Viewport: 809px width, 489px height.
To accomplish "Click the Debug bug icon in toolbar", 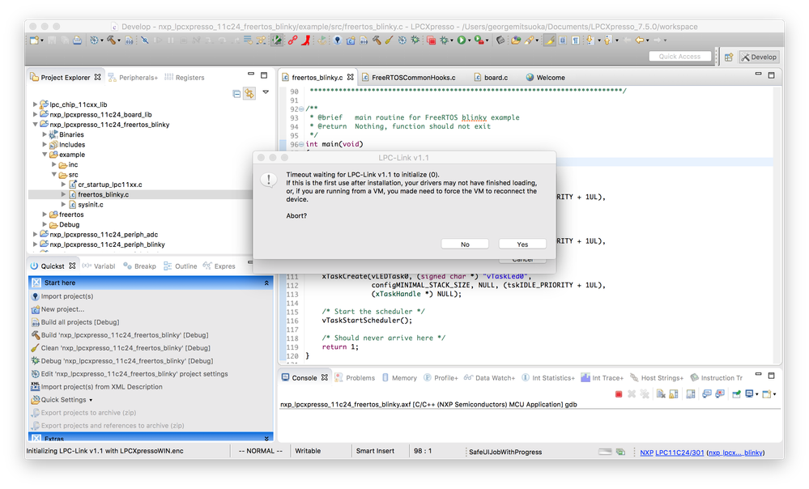I will click(444, 40).
